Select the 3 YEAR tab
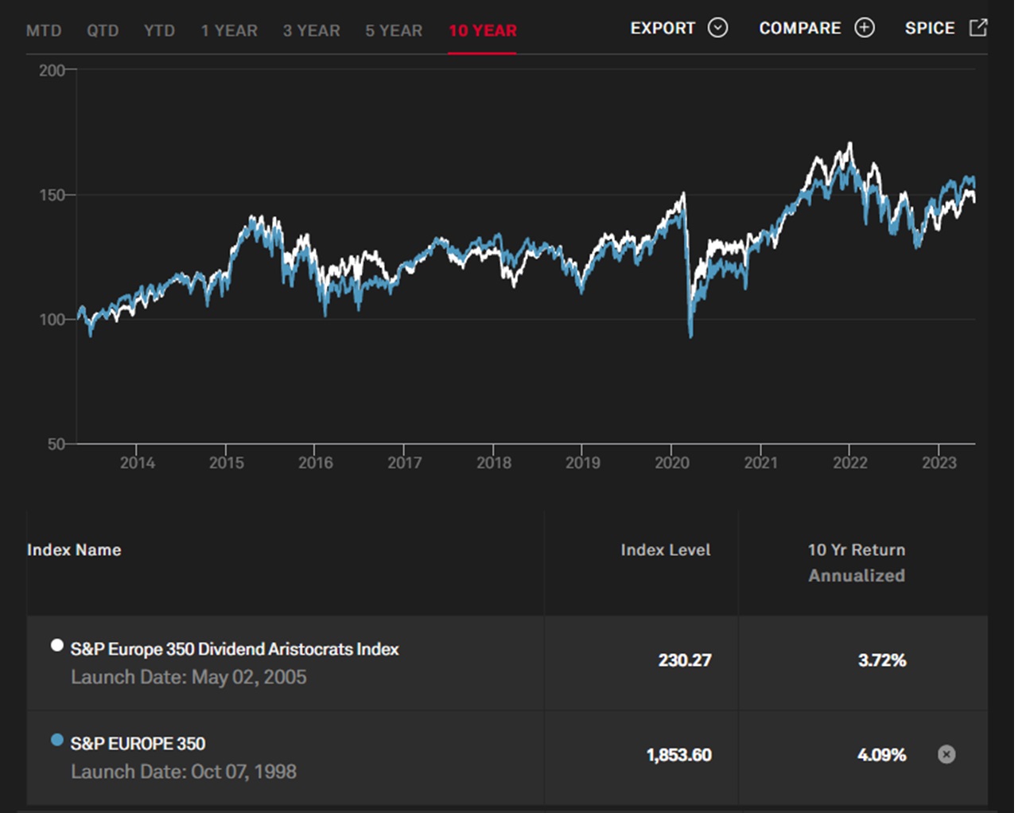This screenshot has height=813, width=1018. (x=311, y=31)
